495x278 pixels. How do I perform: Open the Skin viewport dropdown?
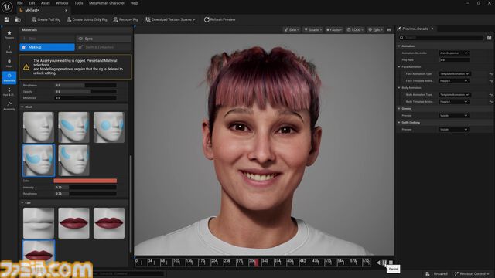(x=292, y=29)
